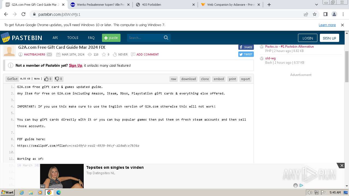Click the Chrome taskbar icon

tap(49, 192)
